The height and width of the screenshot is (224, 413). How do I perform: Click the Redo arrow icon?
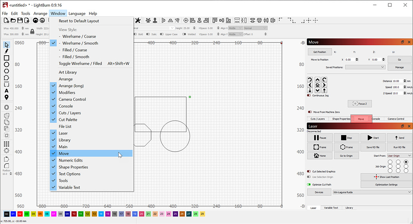click(x=42, y=20)
